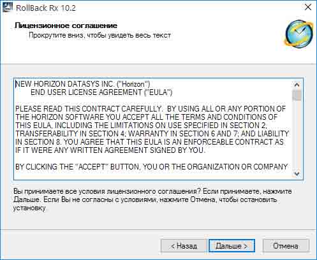Screen dimensions: 317x260
Task: Close the RollBack Rx installer window
Action: [x=308, y=8]
